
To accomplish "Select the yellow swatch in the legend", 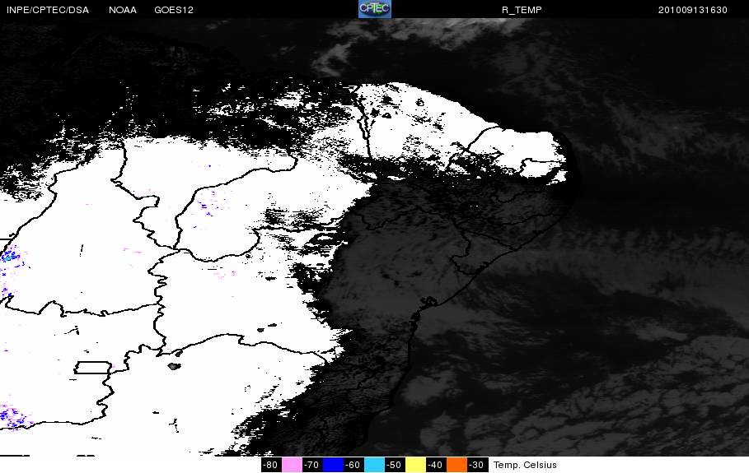I will (x=415, y=465).
